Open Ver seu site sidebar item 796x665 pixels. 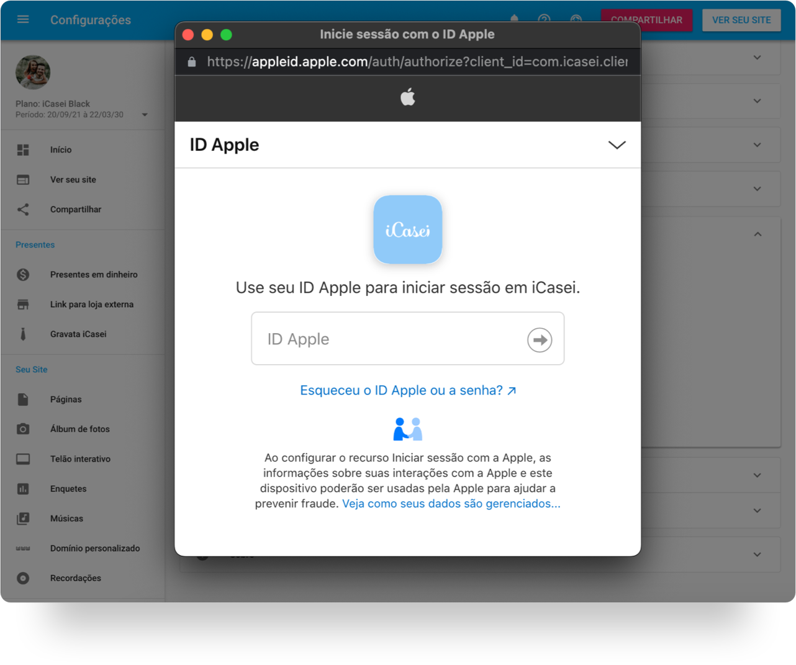73,180
